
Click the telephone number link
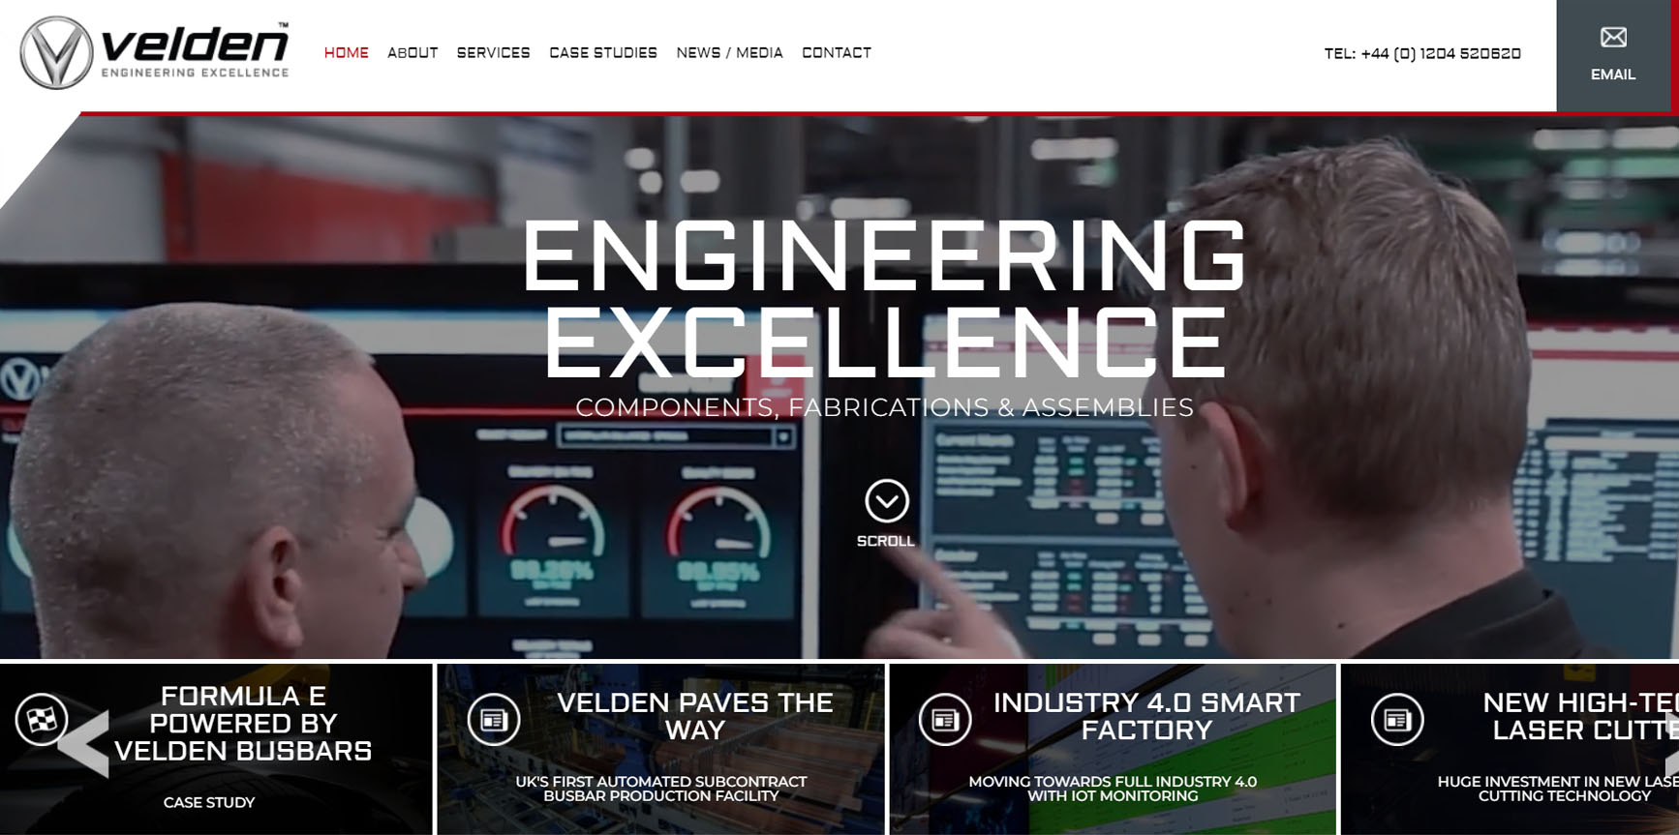click(x=1422, y=54)
